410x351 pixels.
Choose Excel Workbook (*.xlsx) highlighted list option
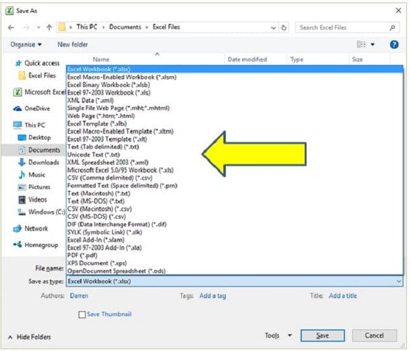pyautogui.click(x=235, y=69)
